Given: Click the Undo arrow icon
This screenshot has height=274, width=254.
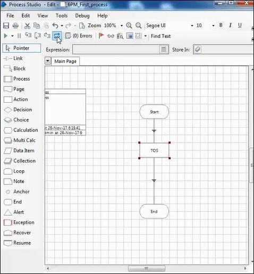Looking at the screenshot, I should pyautogui.click(x=55, y=26).
